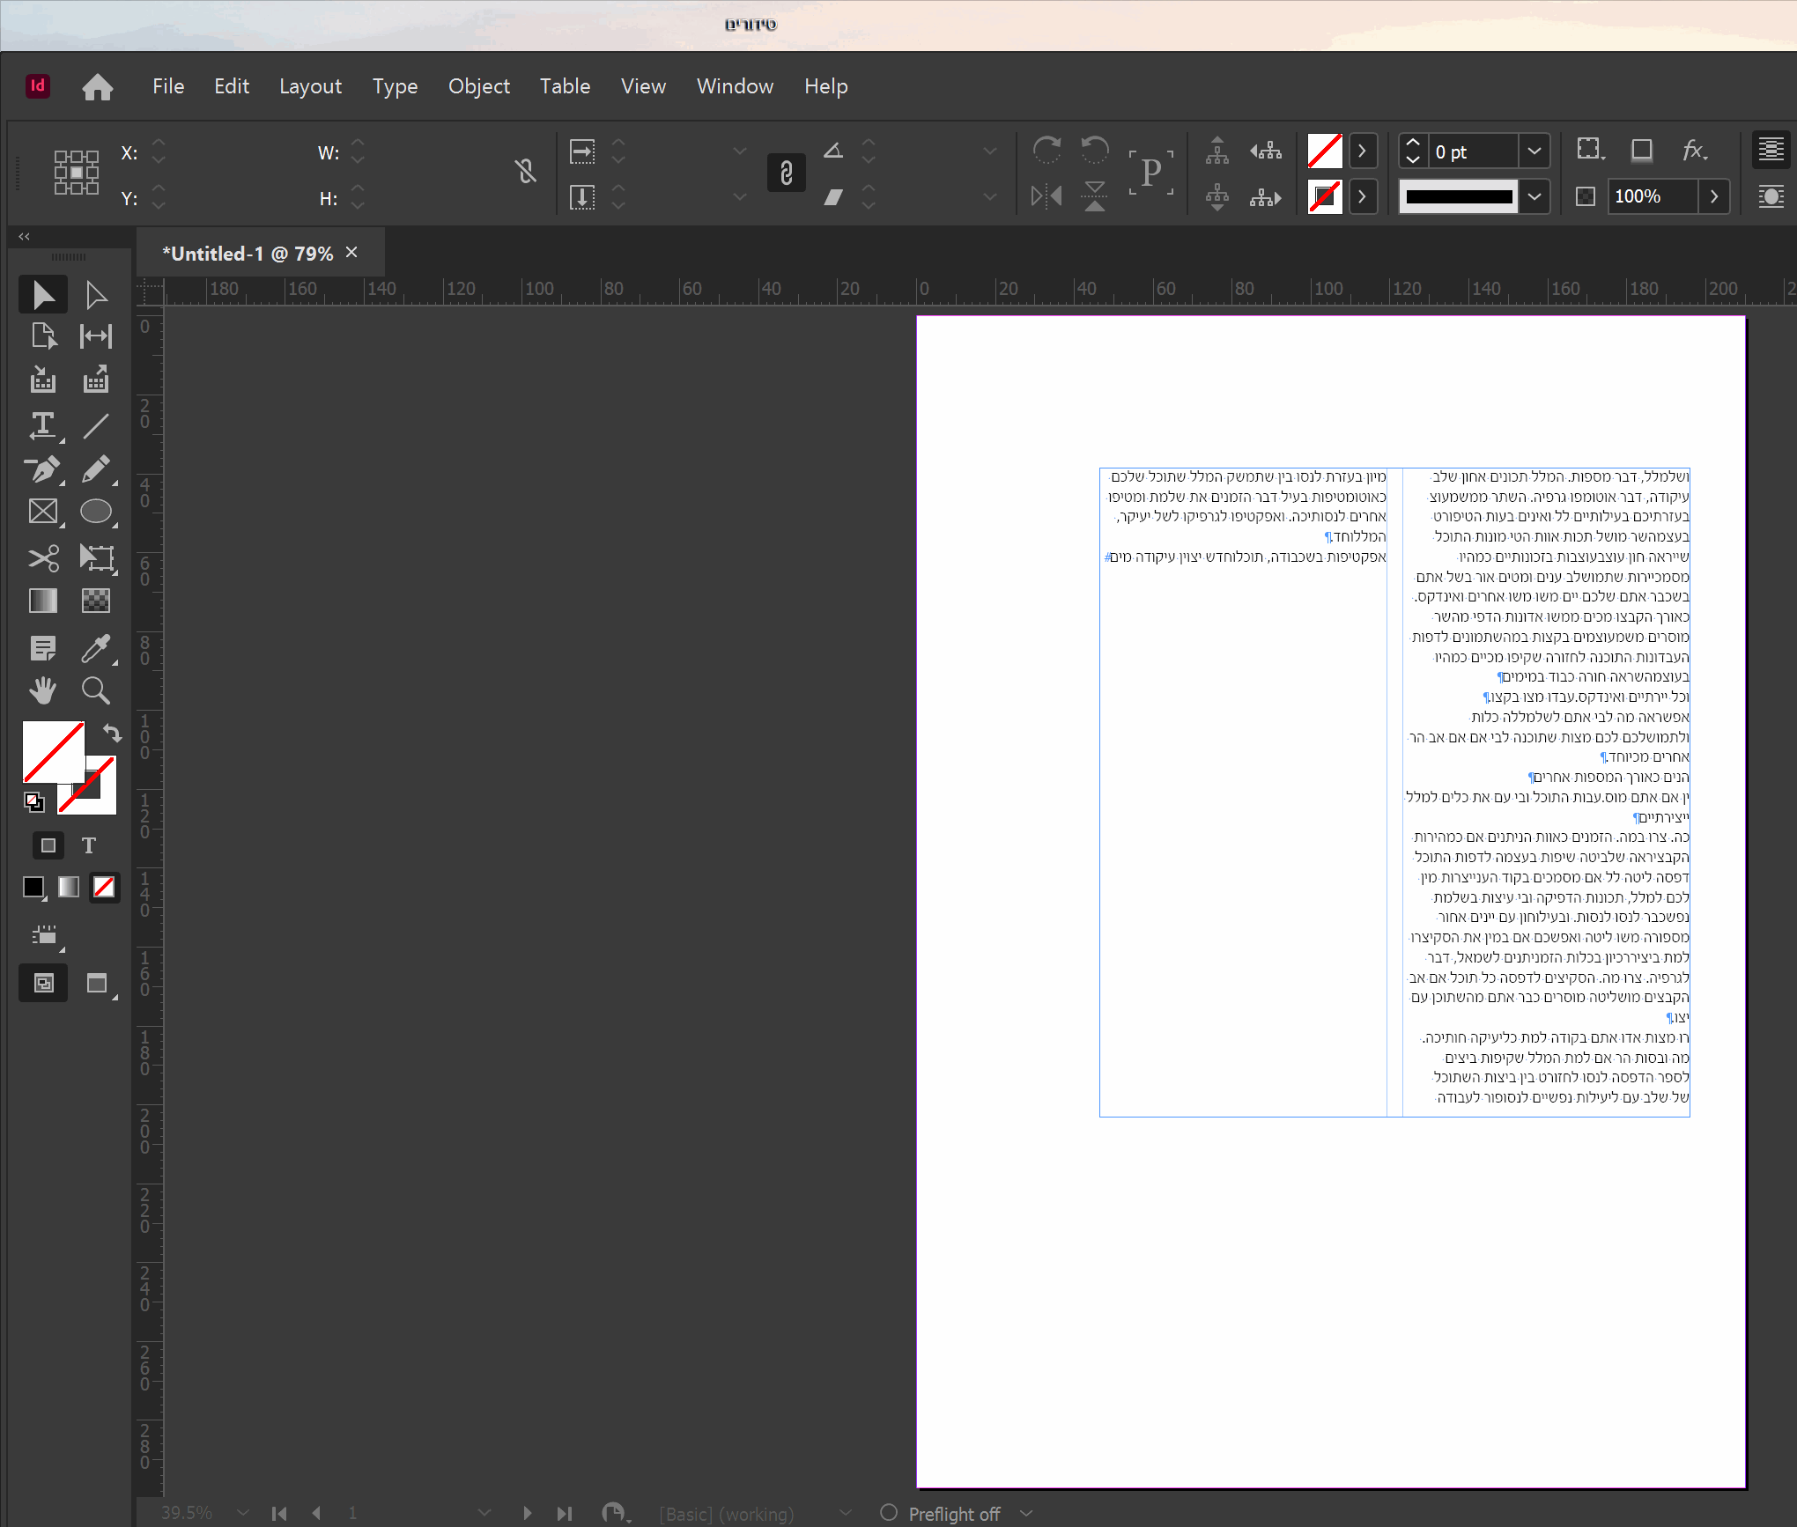Image resolution: width=1797 pixels, height=1527 pixels.
Task: Select the Eyedropper tool
Action: click(95, 649)
